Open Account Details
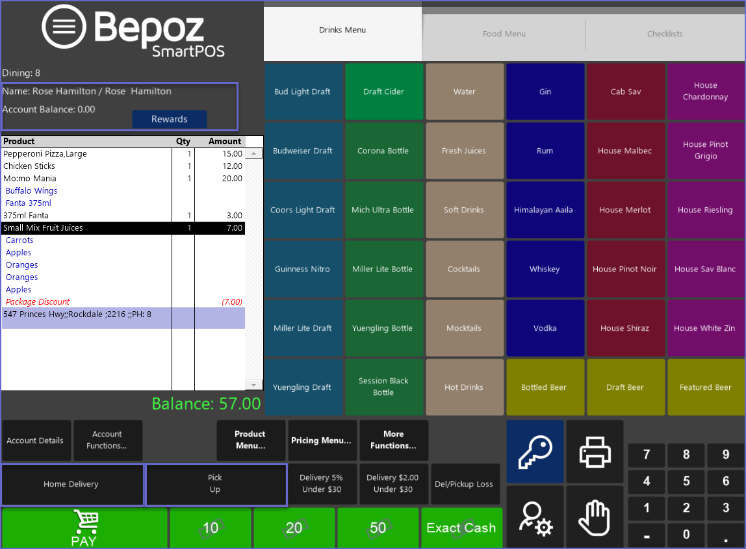 35,440
